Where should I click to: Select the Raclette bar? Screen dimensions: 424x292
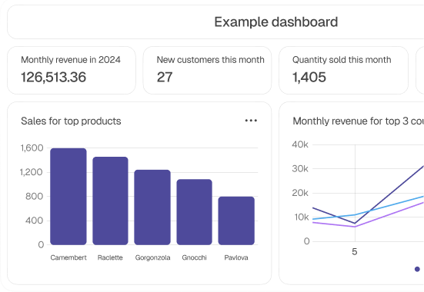pyautogui.click(x=110, y=201)
